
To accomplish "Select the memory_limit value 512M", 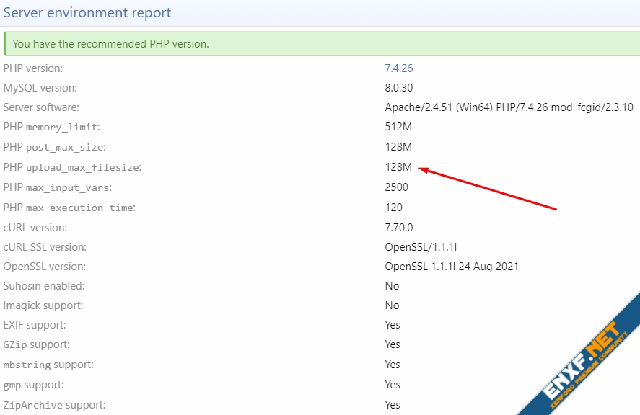I will tap(398, 127).
